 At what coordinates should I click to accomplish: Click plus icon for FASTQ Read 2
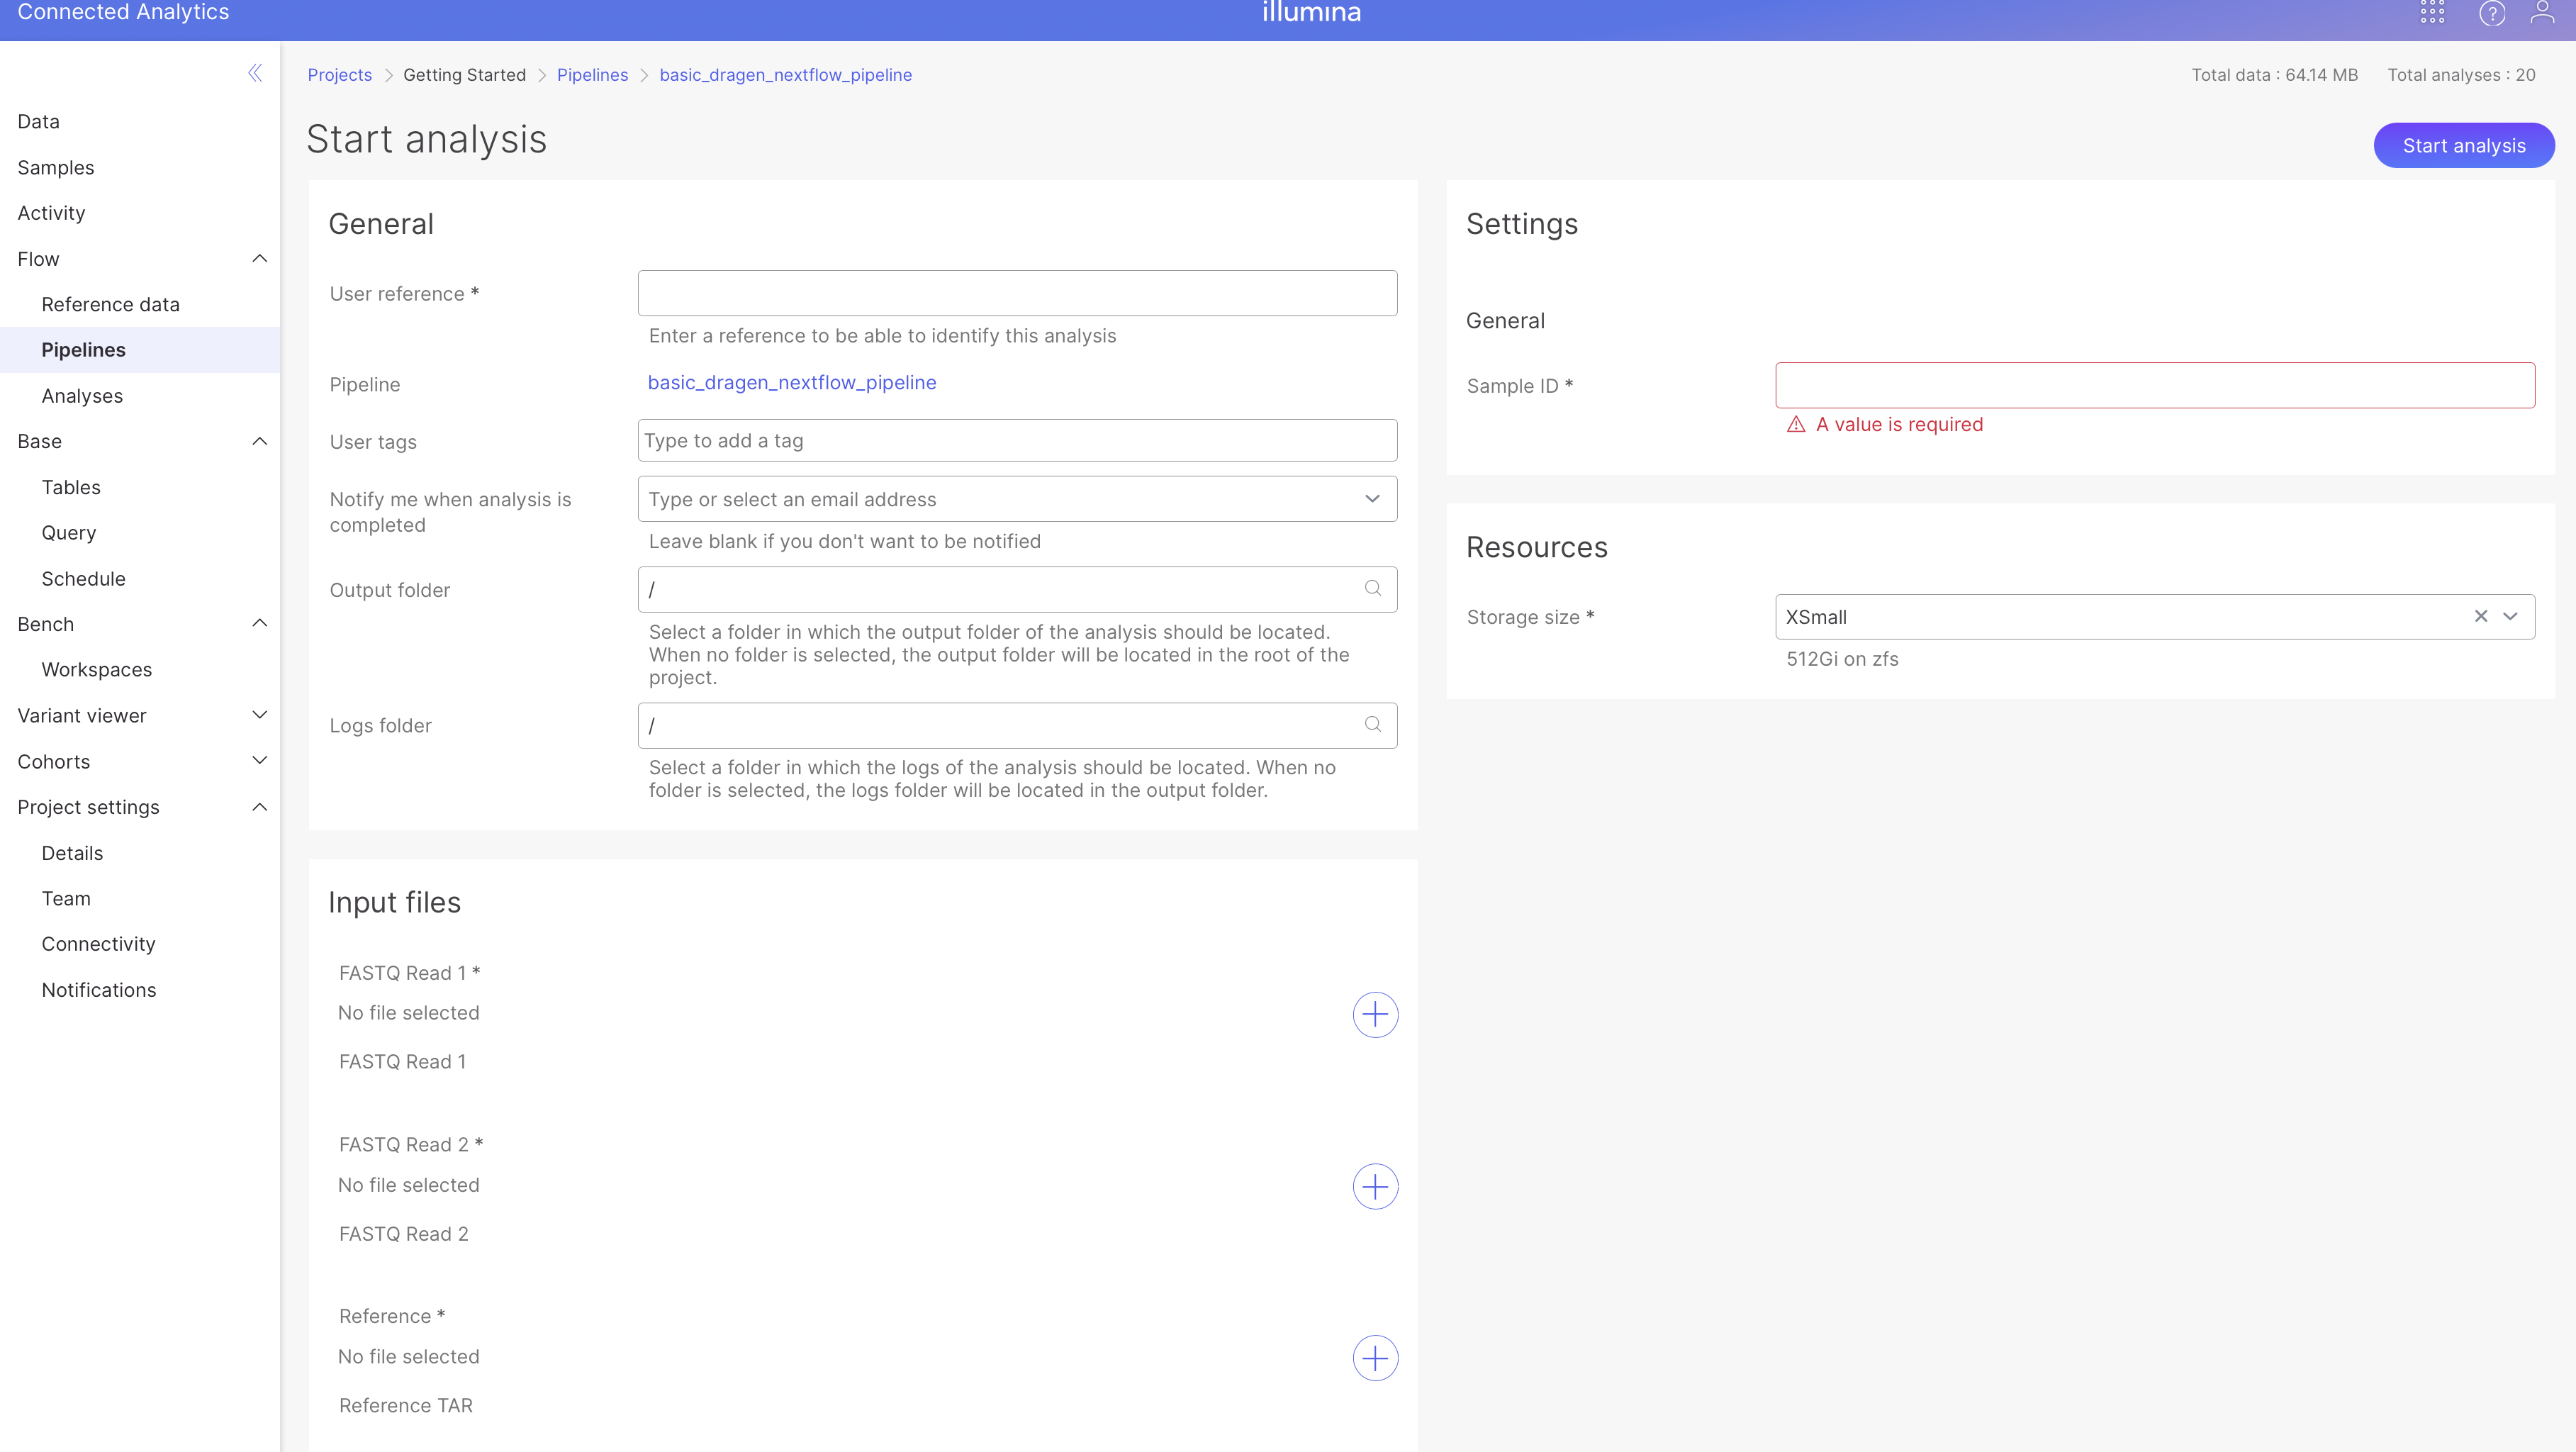click(x=1375, y=1187)
